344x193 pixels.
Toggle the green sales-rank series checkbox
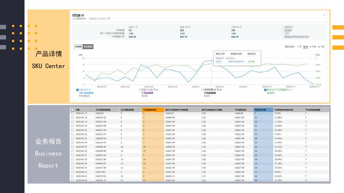(265, 90)
